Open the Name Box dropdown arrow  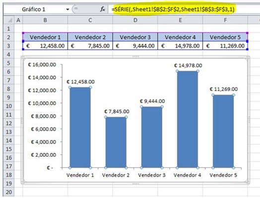click(x=67, y=9)
